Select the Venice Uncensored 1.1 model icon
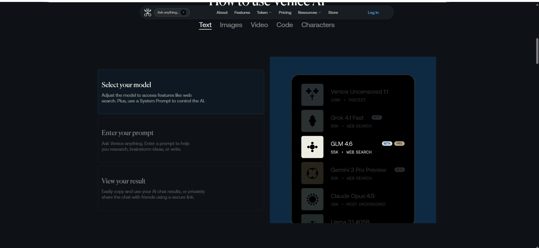 tap(312, 95)
